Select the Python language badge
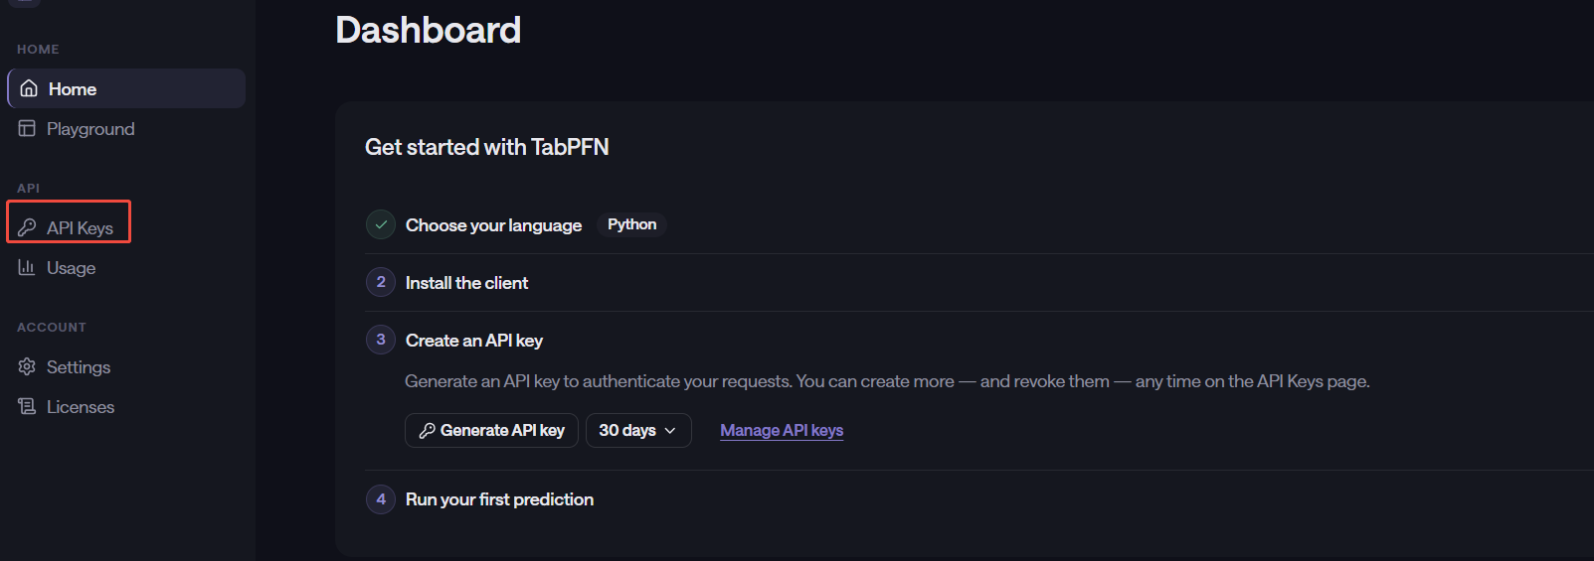This screenshot has height=561, width=1594. (x=631, y=224)
